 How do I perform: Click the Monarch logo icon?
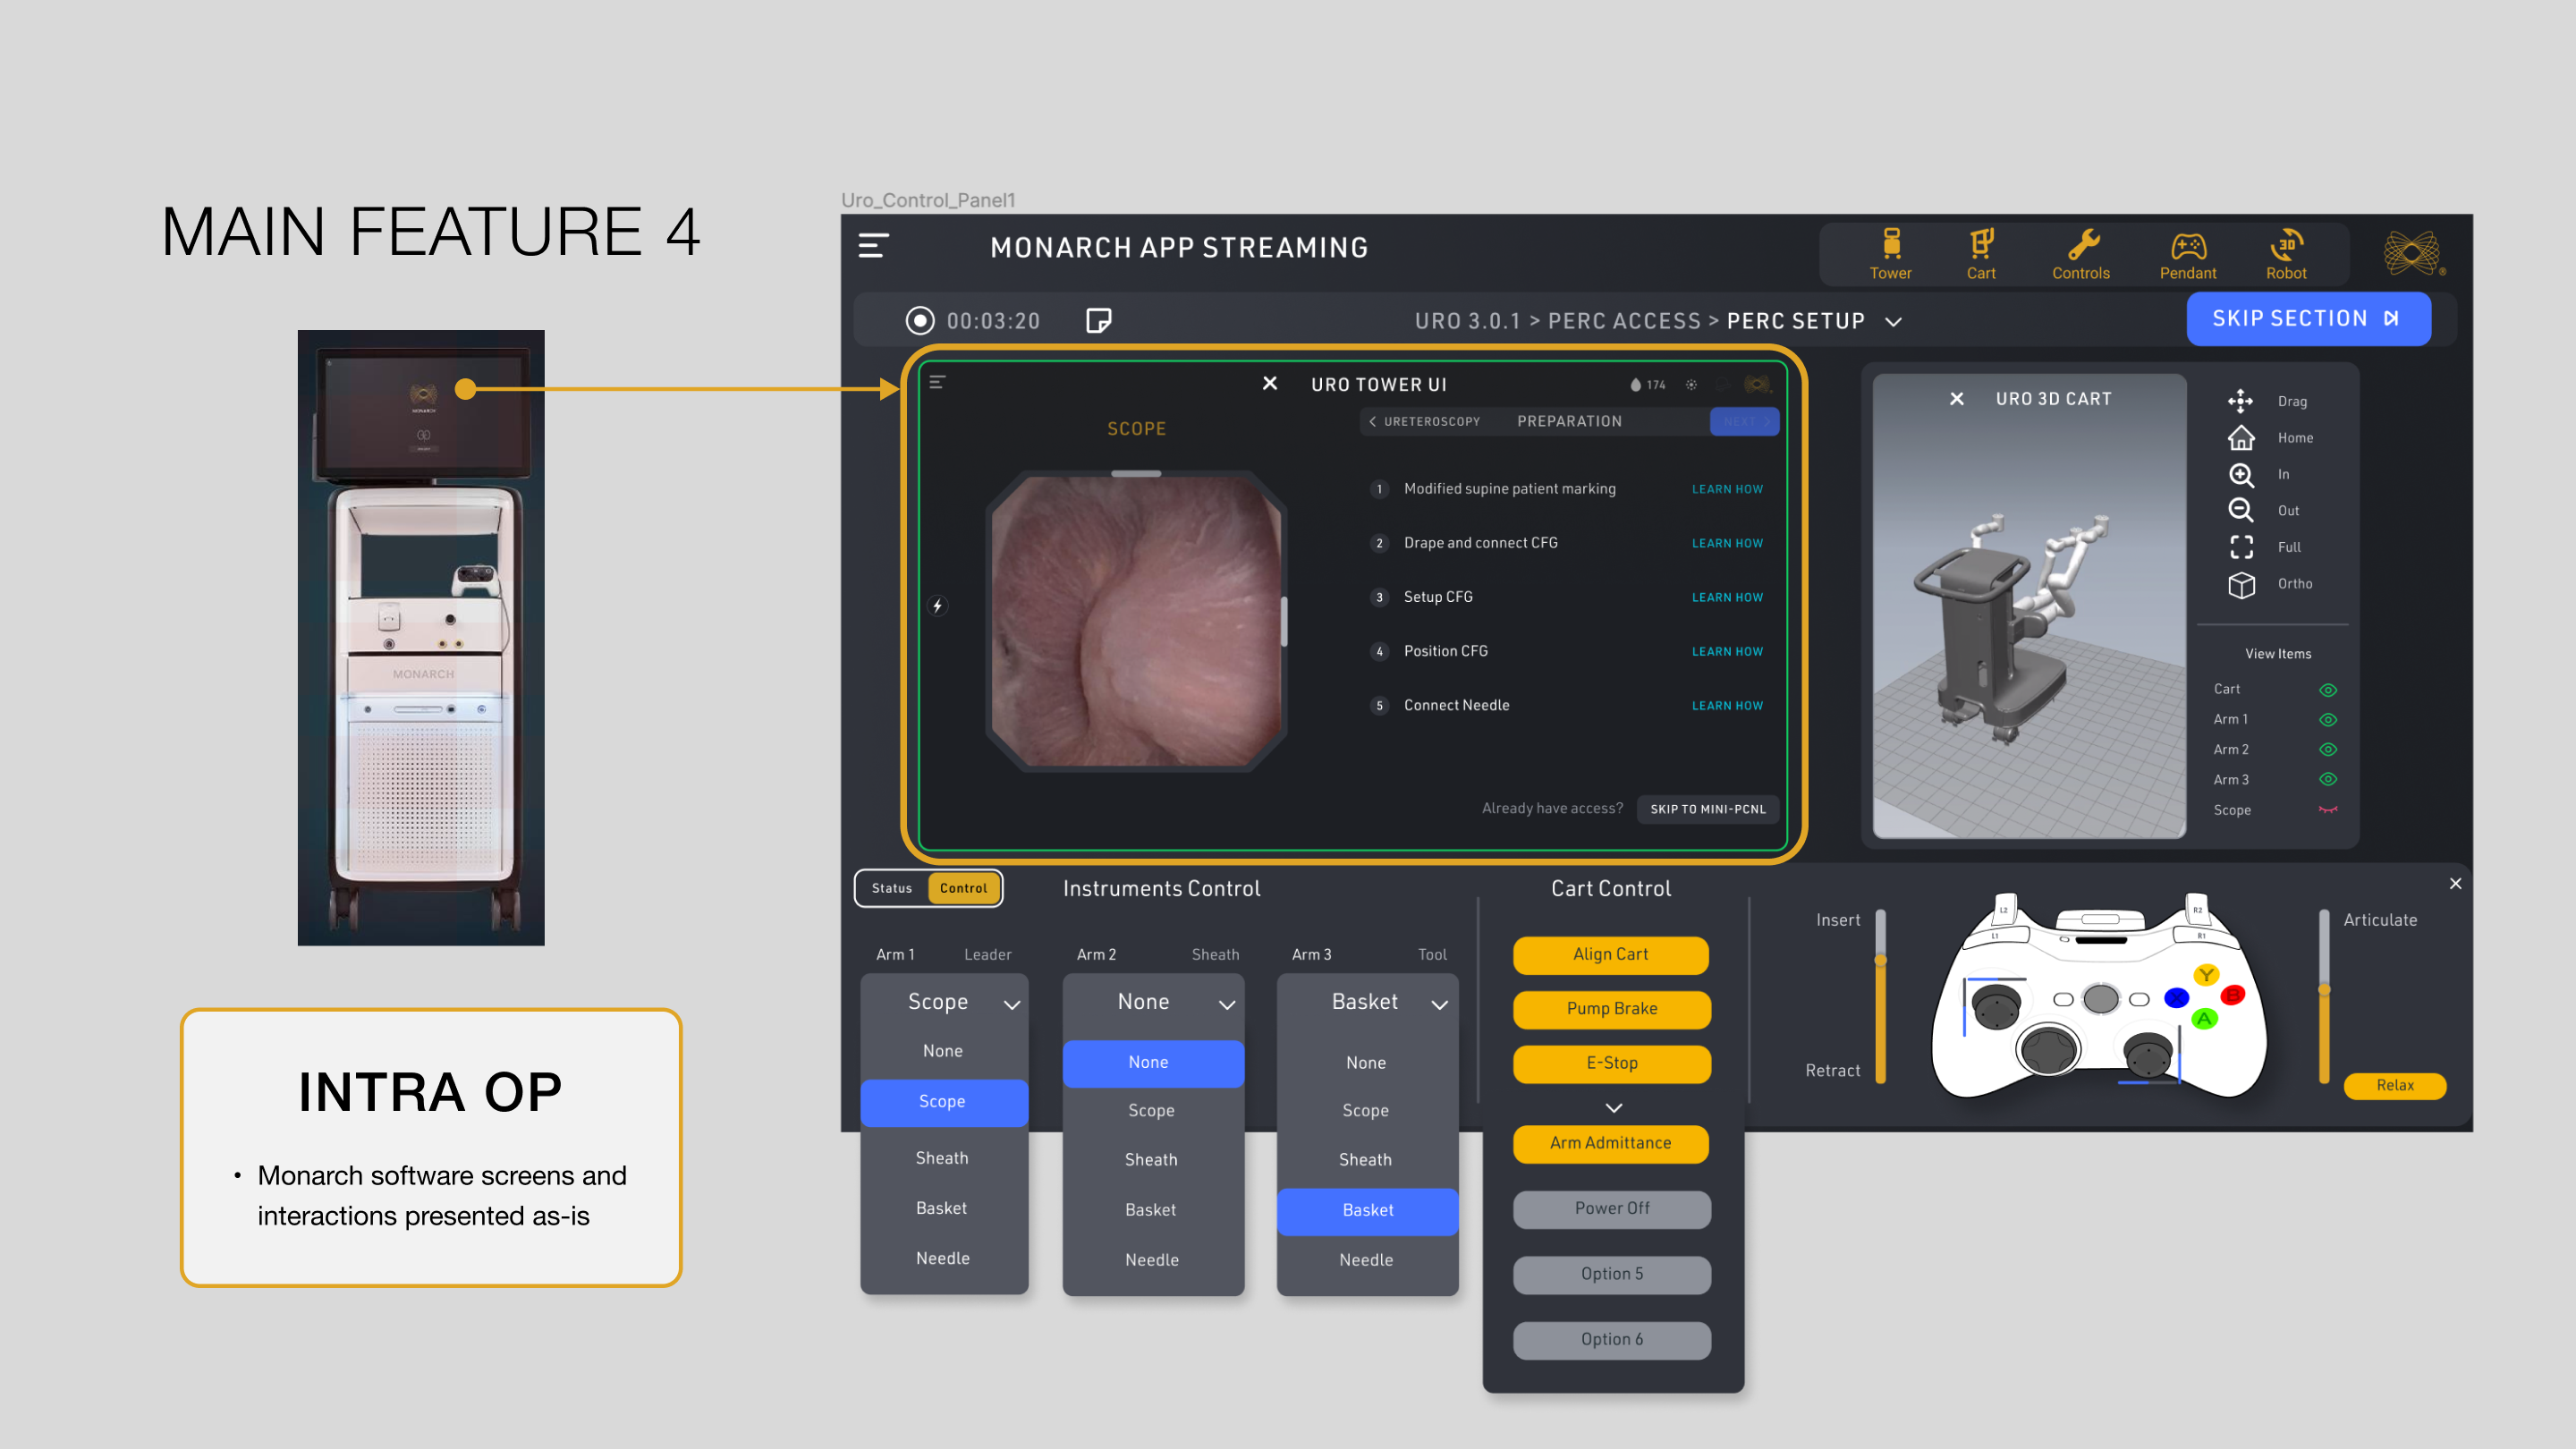(x=2412, y=252)
